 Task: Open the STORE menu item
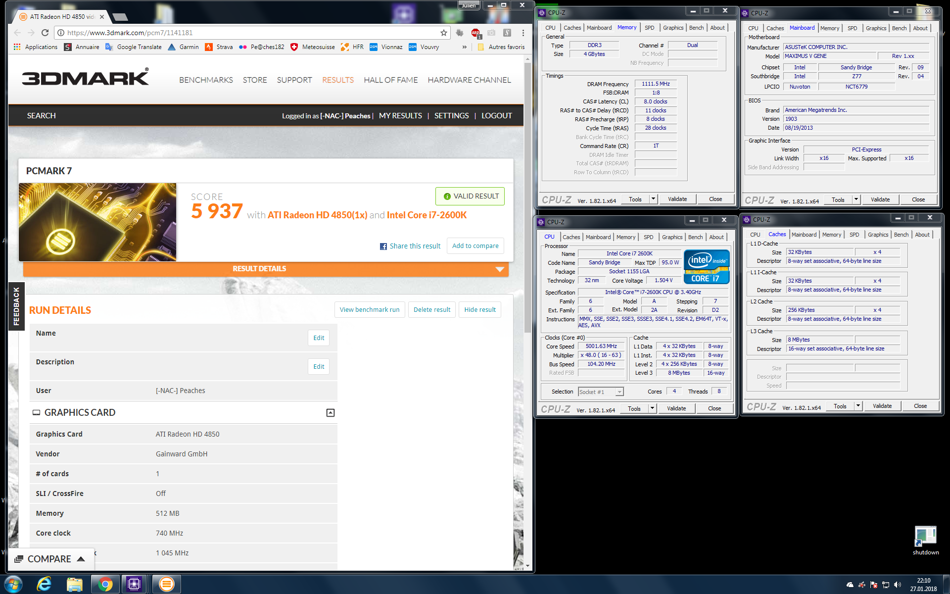pyautogui.click(x=255, y=80)
